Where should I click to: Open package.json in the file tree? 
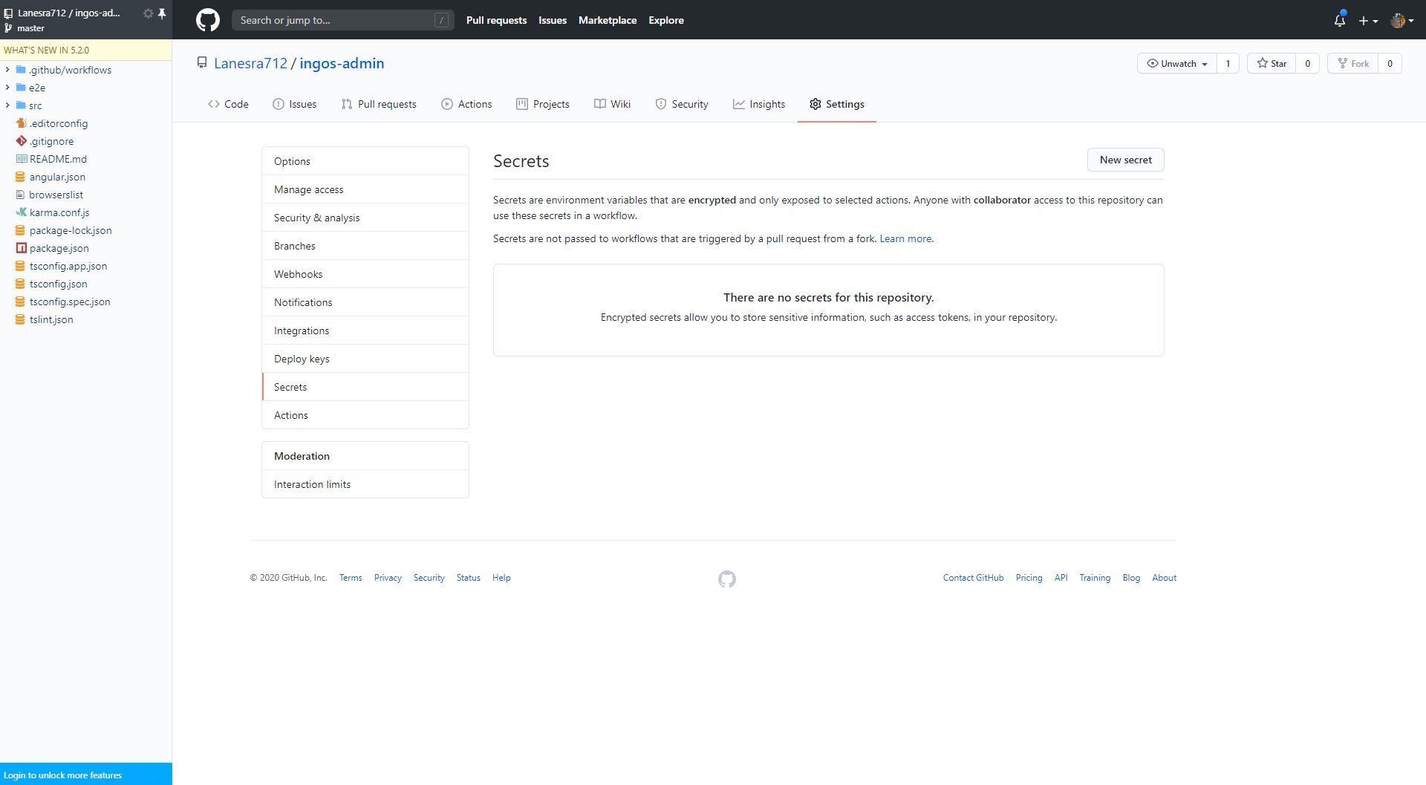click(x=59, y=248)
